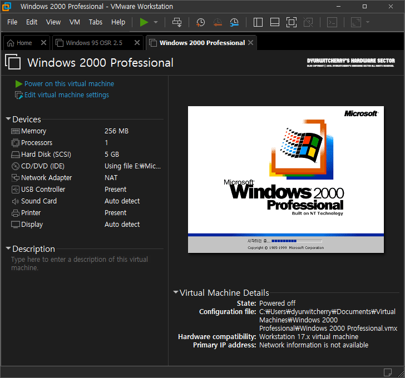Click the console view toolbar icon
Image resolution: width=405 pixels, height=378 pixels.
click(x=332, y=22)
